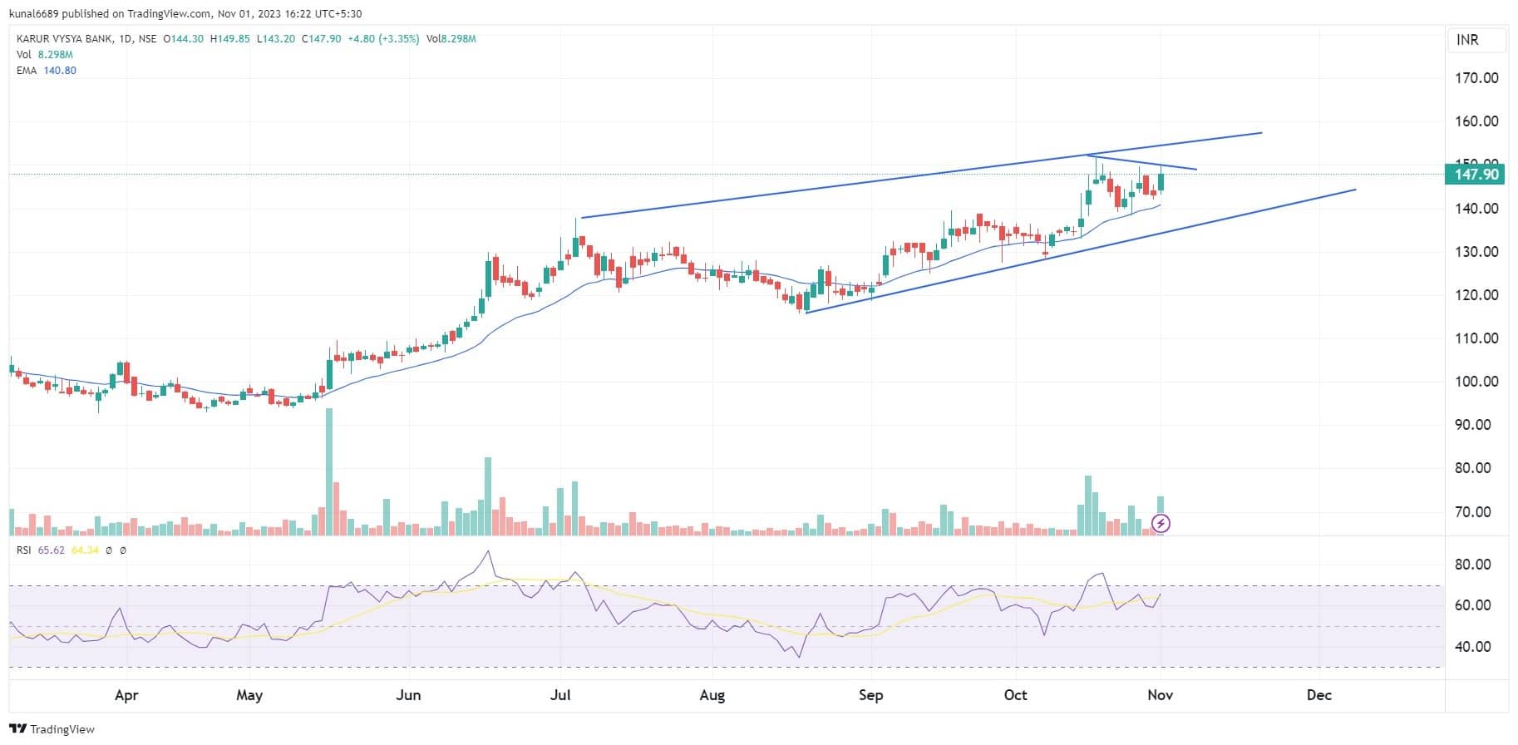Click the 170.00 price scale label
This screenshot has height=745, width=1518.
click(1476, 78)
